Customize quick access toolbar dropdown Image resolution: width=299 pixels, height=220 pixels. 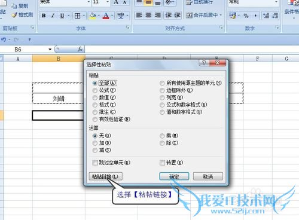[29, 39]
